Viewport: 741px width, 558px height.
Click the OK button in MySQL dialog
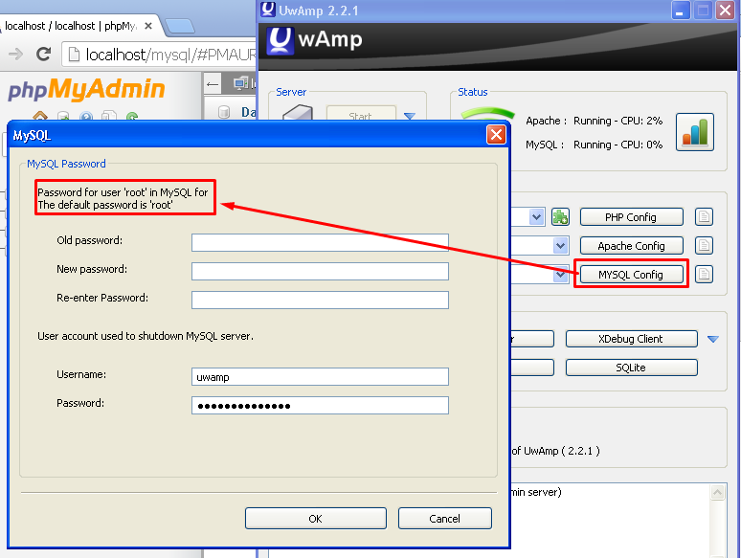tap(315, 519)
